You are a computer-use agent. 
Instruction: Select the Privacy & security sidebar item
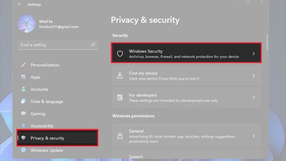pos(58,138)
